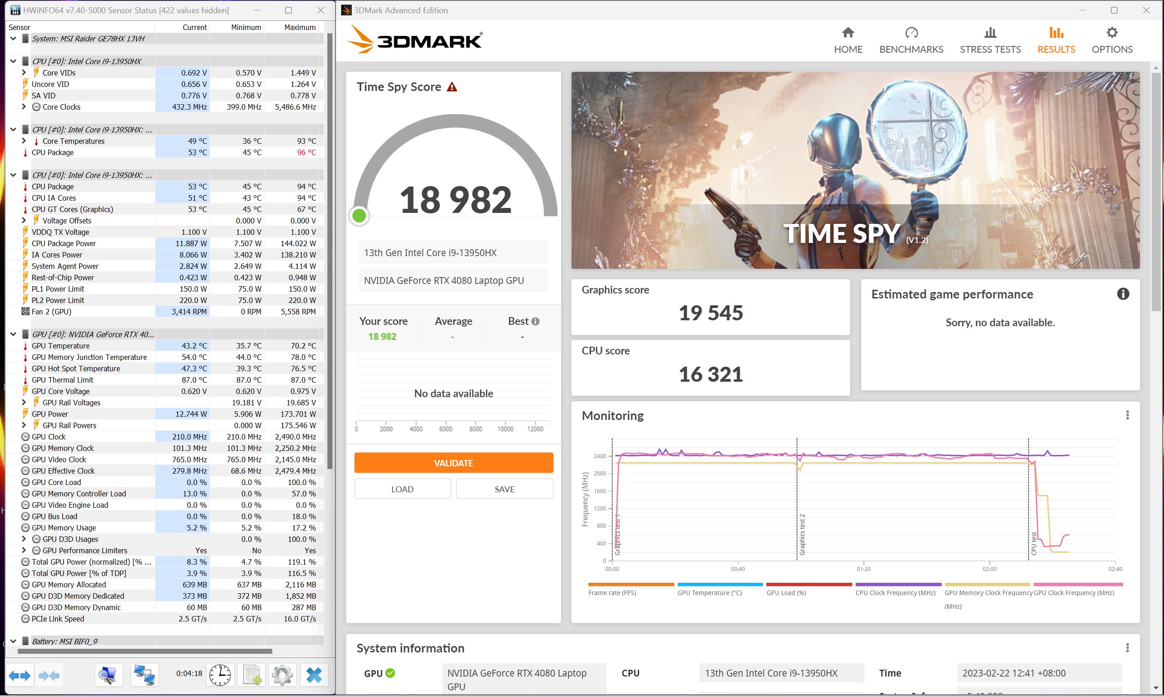Expand the Core Clocks row
This screenshot has height=697, width=1164.
24,107
